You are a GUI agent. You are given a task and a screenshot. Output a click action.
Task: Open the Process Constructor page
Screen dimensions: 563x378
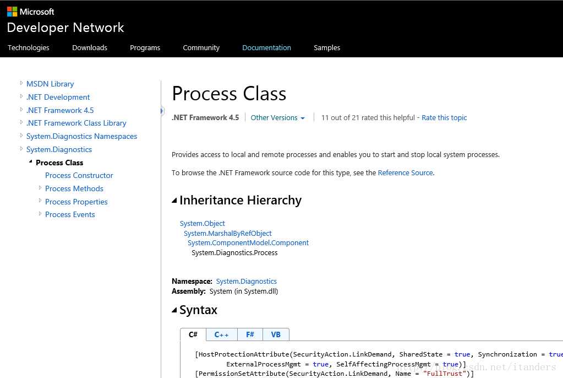(79, 176)
